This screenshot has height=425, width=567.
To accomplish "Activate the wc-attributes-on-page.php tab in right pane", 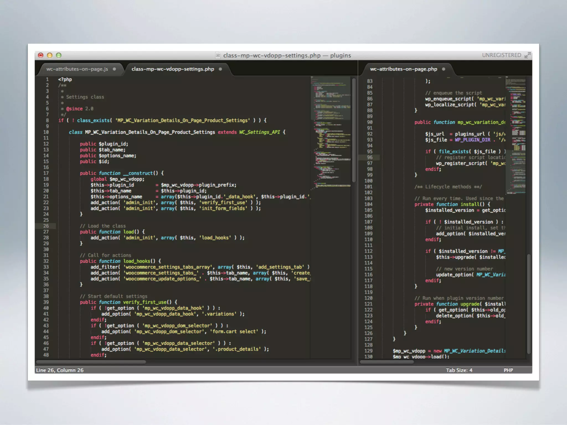I will pos(403,69).
